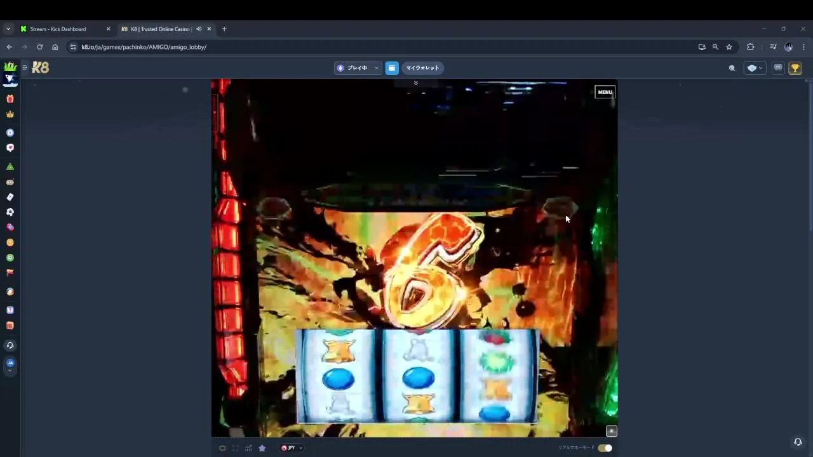This screenshot has height=457, width=813.
Task: Open the gold trophy icon in header
Action: [795, 68]
